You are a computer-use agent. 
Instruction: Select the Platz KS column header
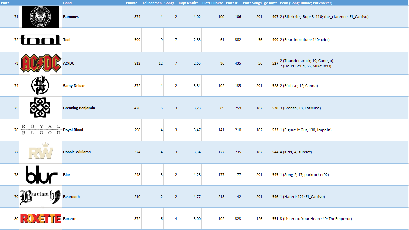pos(233,3)
